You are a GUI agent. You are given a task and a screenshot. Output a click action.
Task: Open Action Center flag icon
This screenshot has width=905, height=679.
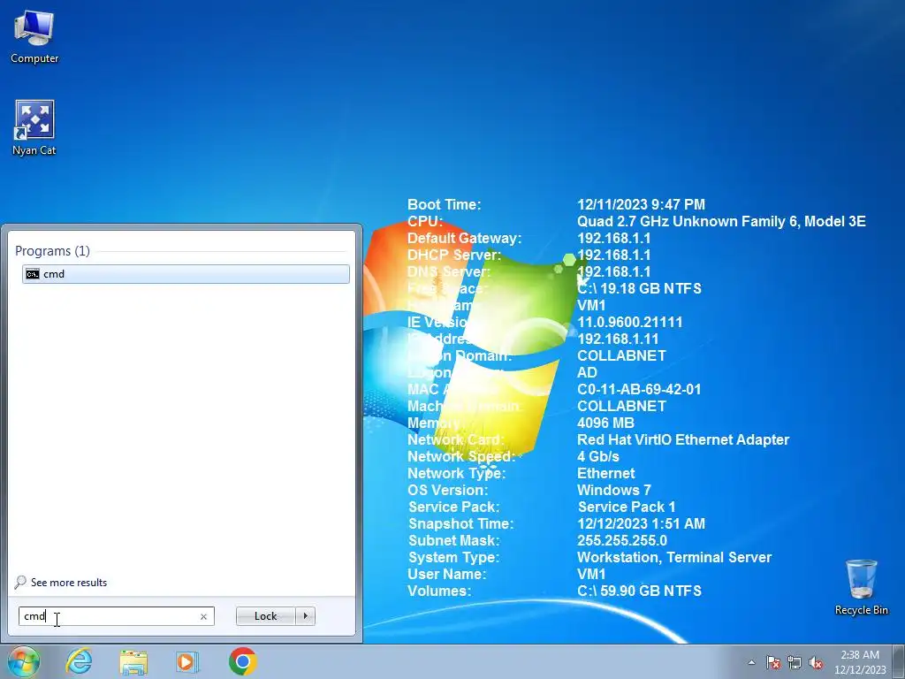tap(773, 662)
